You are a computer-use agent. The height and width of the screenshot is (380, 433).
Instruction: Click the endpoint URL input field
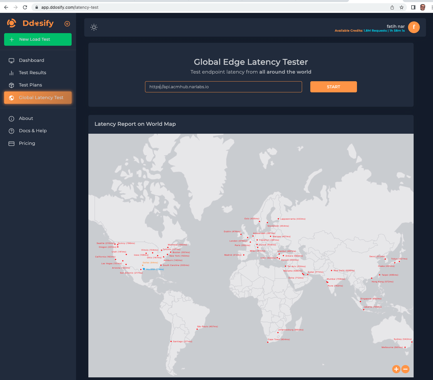(223, 87)
